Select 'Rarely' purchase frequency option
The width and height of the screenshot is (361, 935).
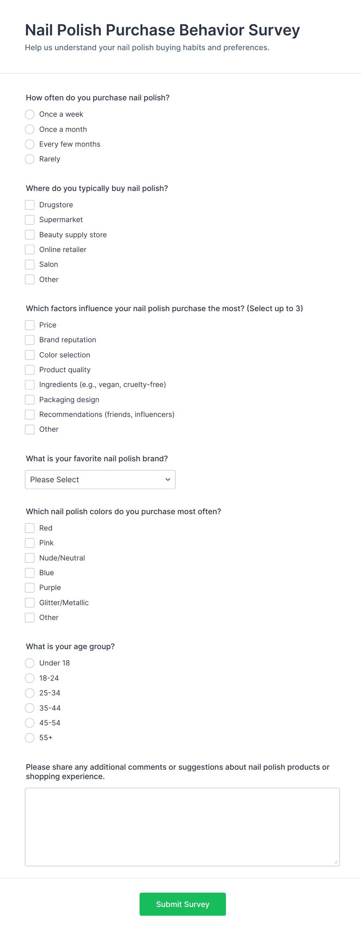point(30,159)
